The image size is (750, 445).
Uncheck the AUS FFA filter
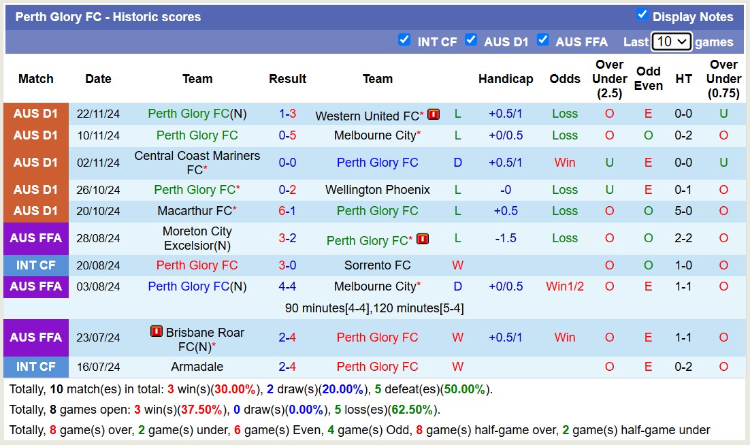543,40
